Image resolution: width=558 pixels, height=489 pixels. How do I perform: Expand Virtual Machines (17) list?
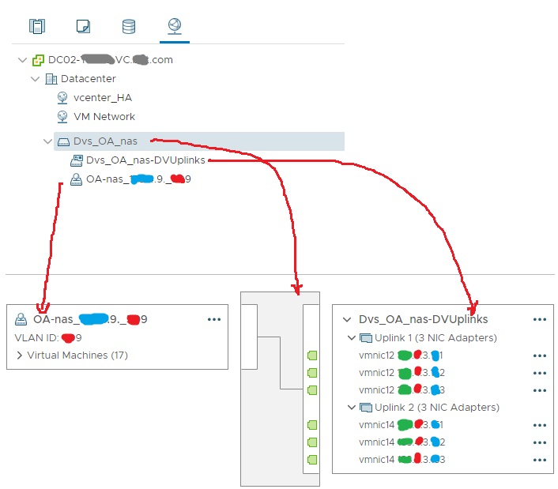20,355
